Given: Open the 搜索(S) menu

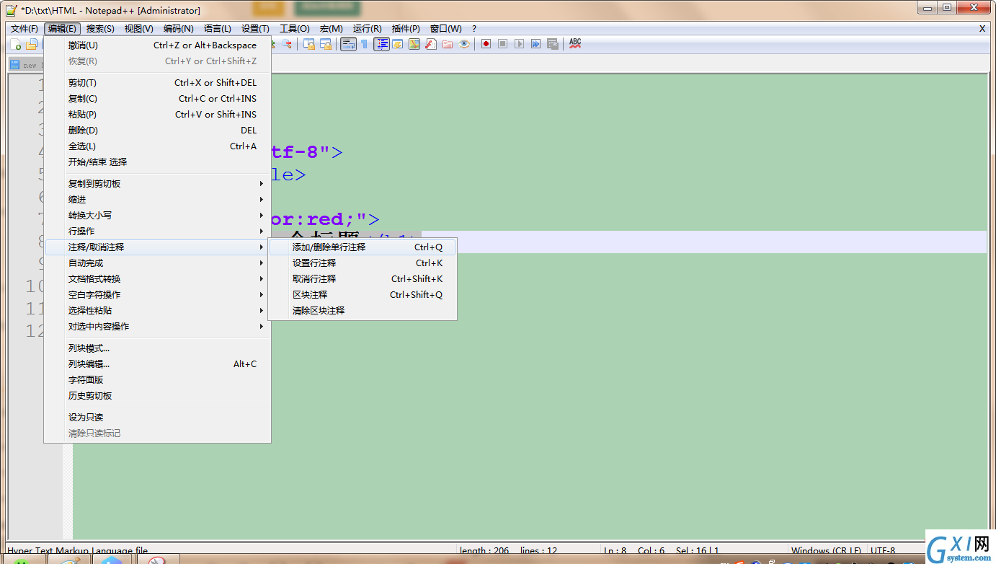Looking at the screenshot, I should [x=100, y=29].
